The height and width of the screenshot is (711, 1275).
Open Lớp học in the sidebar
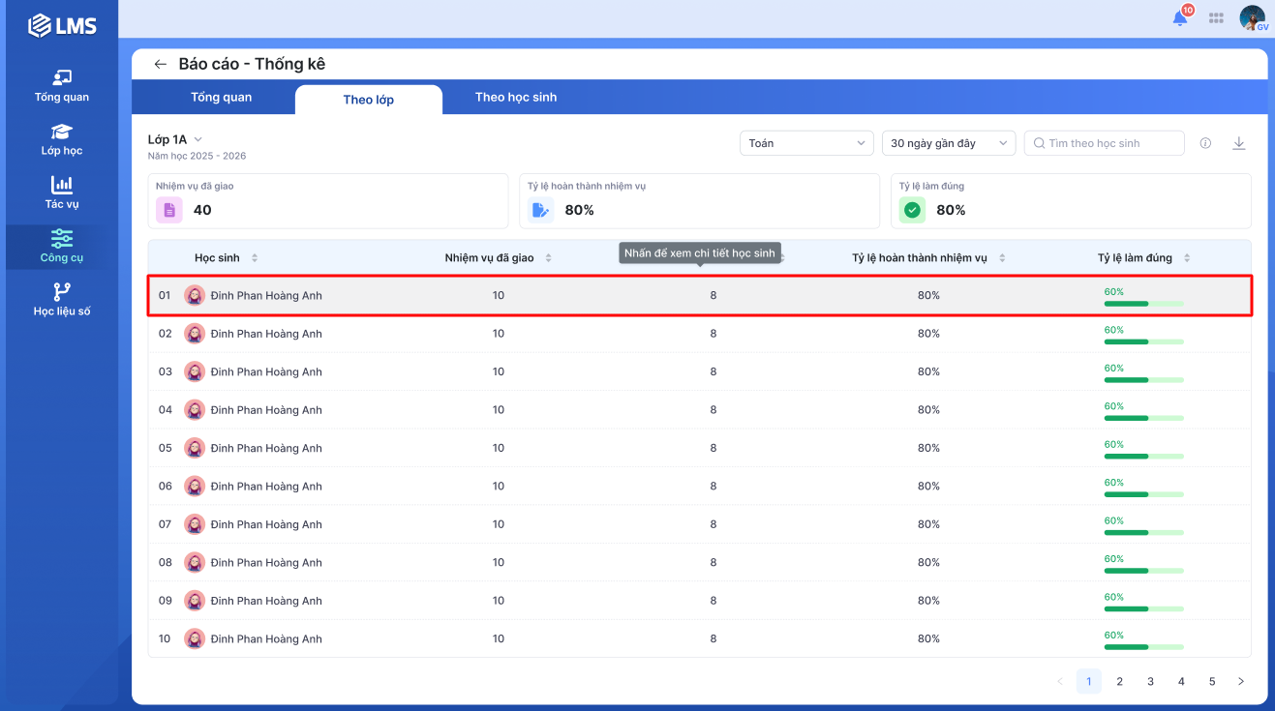point(62,139)
